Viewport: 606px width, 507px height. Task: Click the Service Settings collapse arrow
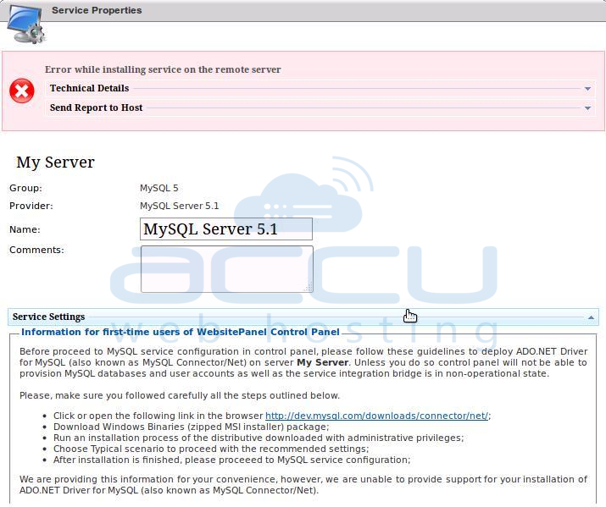click(591, 317)
